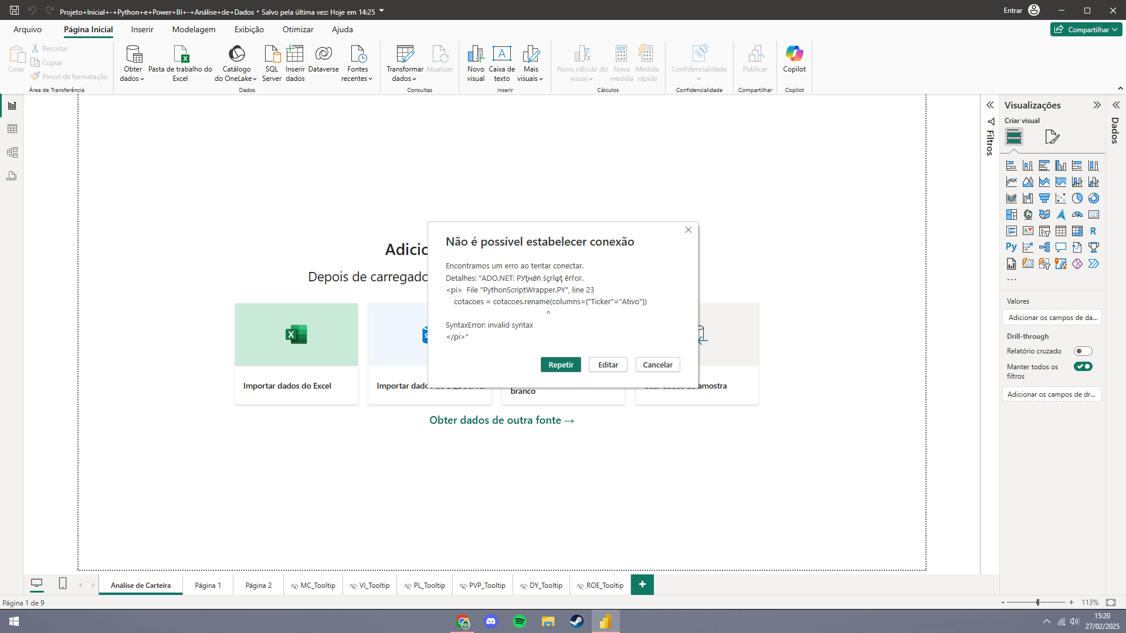Select the line chart visual
The height and width of the screenshot is (633, 1126).
coord(1011,182)
